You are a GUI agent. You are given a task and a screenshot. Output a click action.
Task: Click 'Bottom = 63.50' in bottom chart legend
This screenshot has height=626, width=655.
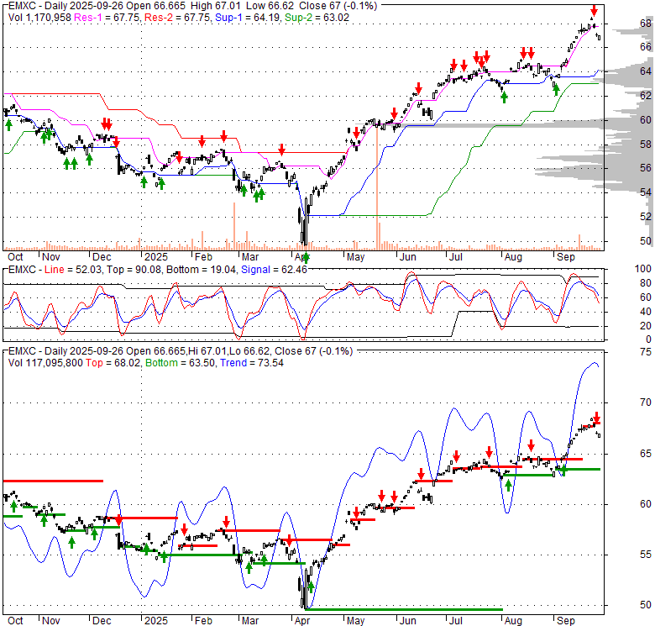pyautogui.click(x=181, y=363)
